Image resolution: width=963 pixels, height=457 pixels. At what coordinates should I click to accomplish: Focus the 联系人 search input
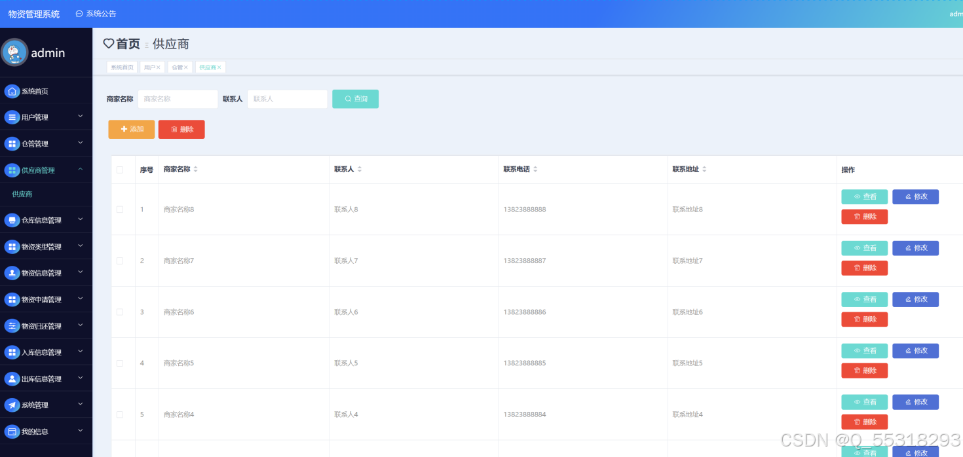[288, 99]
